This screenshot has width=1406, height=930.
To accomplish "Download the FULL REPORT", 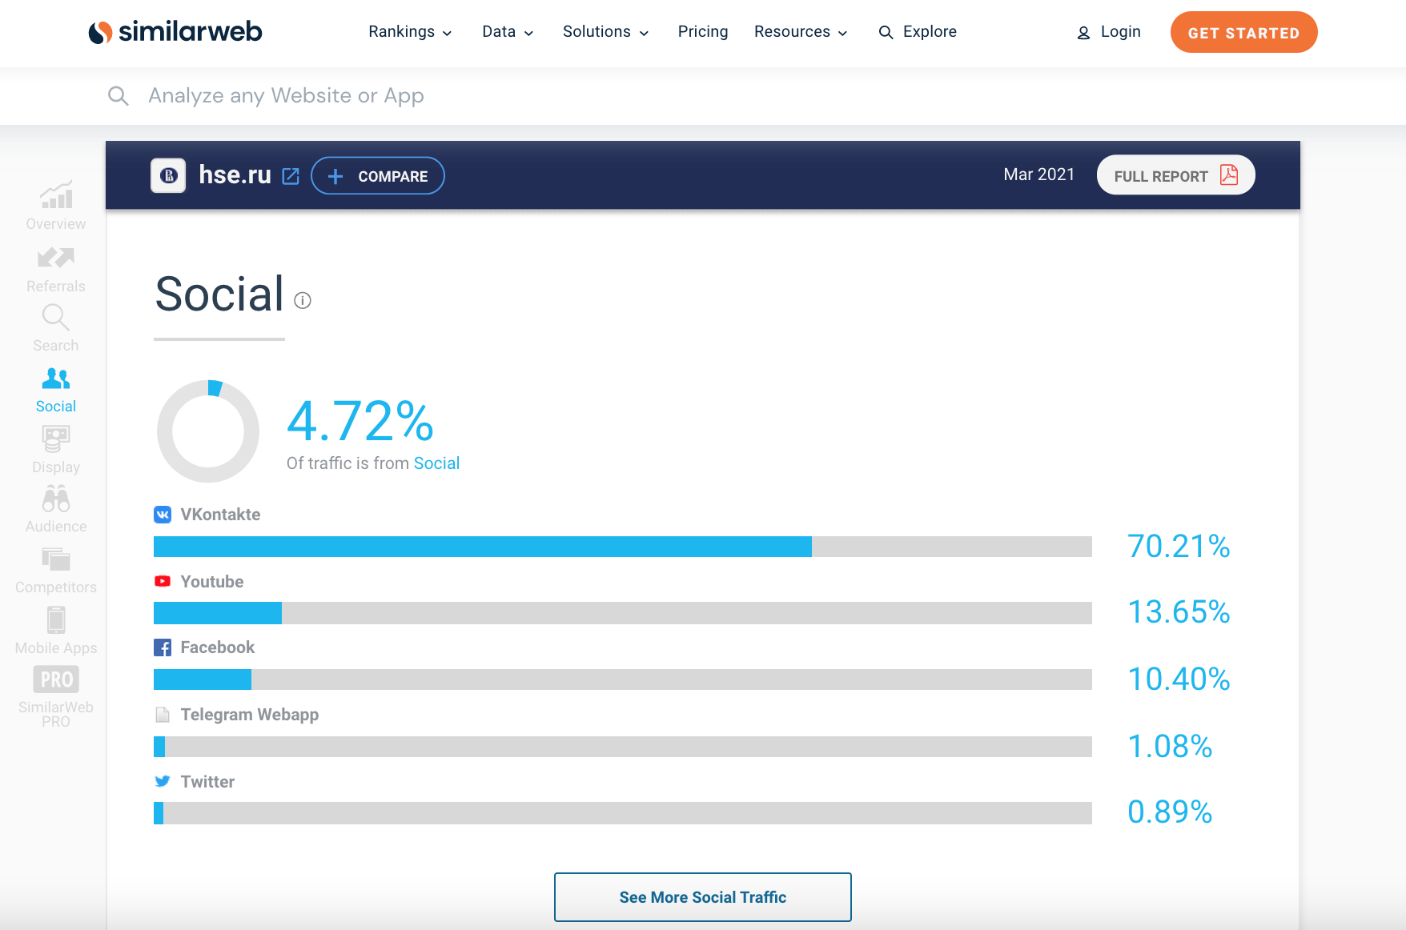I will [x=1175, y=174].
